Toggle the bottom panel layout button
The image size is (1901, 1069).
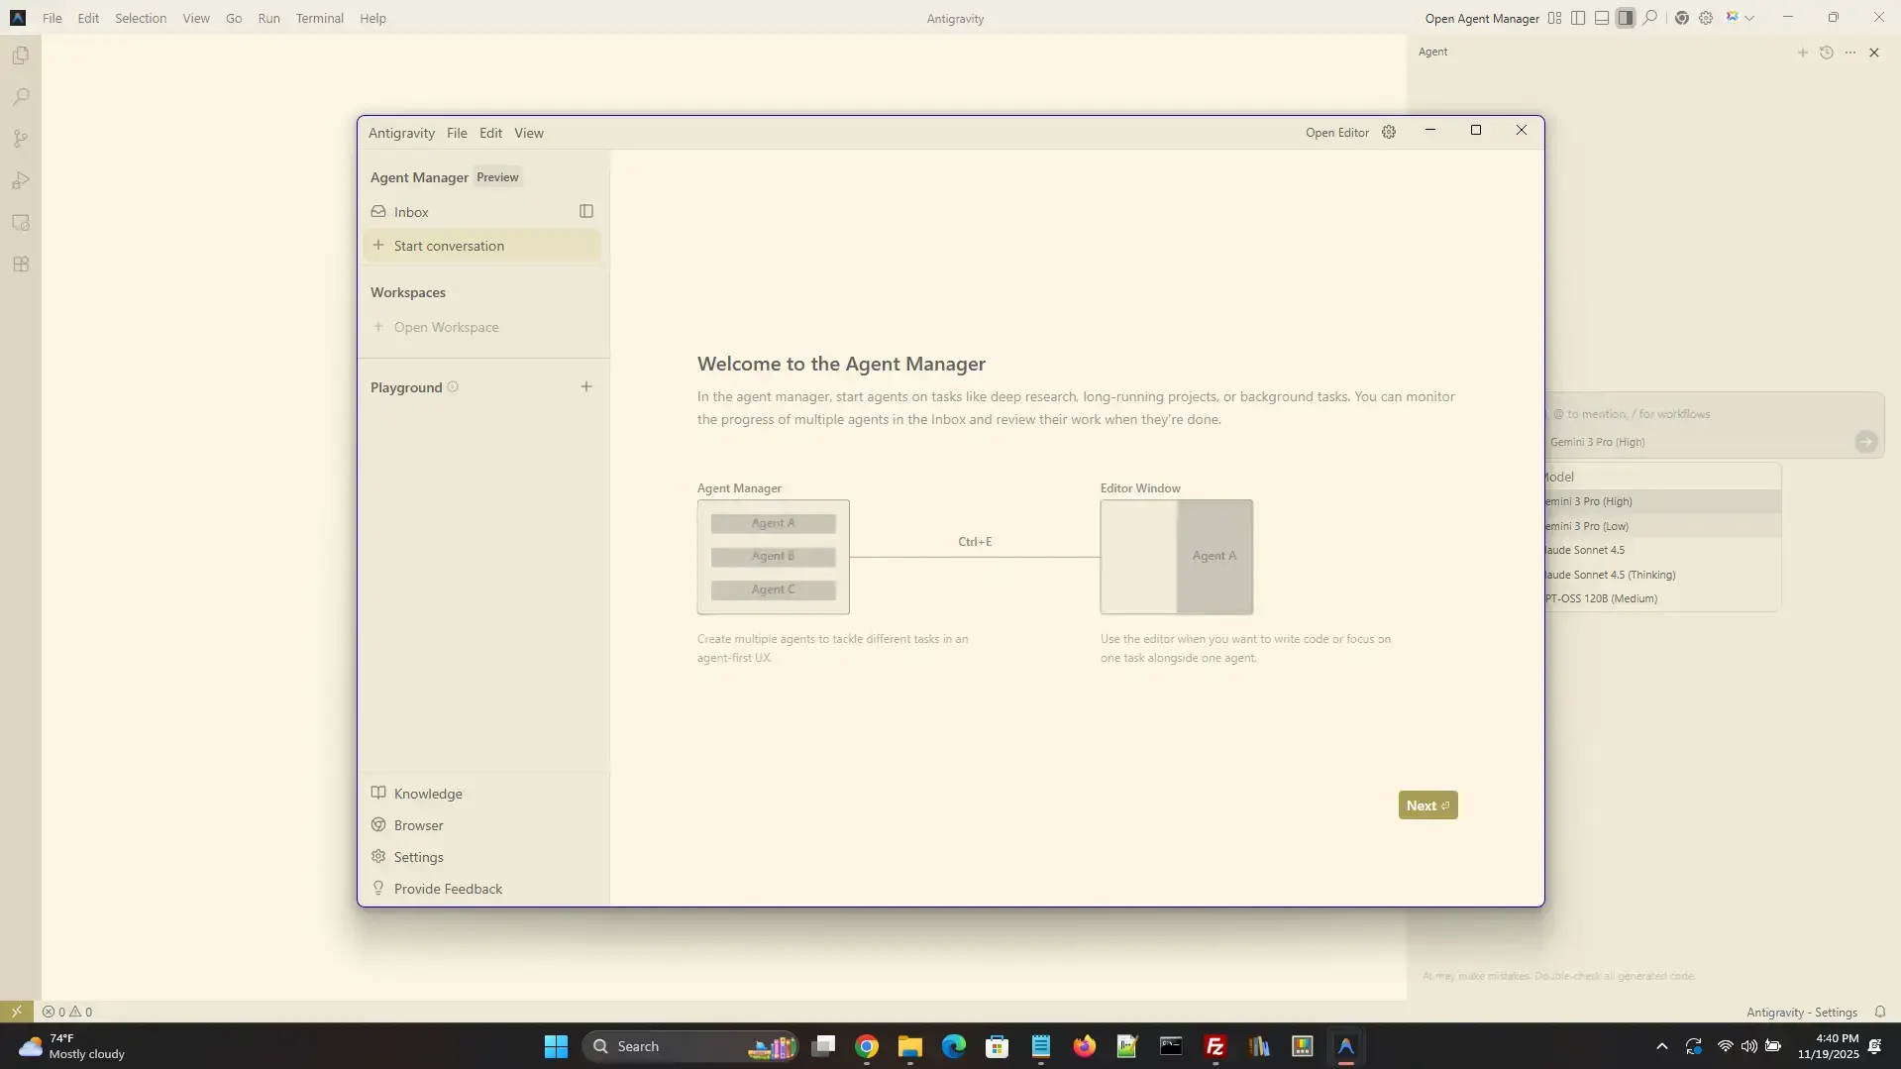1602,18
